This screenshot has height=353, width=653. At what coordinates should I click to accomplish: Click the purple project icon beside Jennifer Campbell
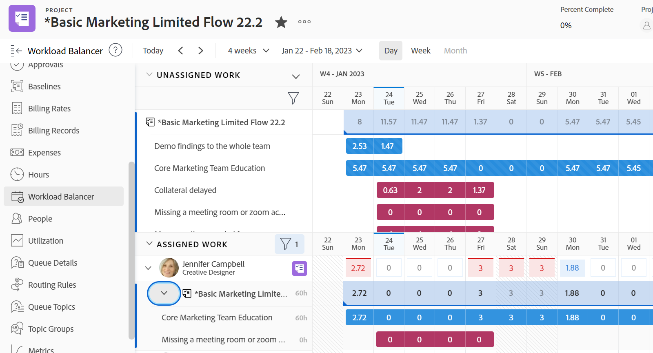299,268
